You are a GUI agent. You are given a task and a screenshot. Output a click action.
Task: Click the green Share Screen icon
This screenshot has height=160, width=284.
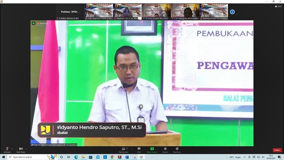[x=152, y=149]
